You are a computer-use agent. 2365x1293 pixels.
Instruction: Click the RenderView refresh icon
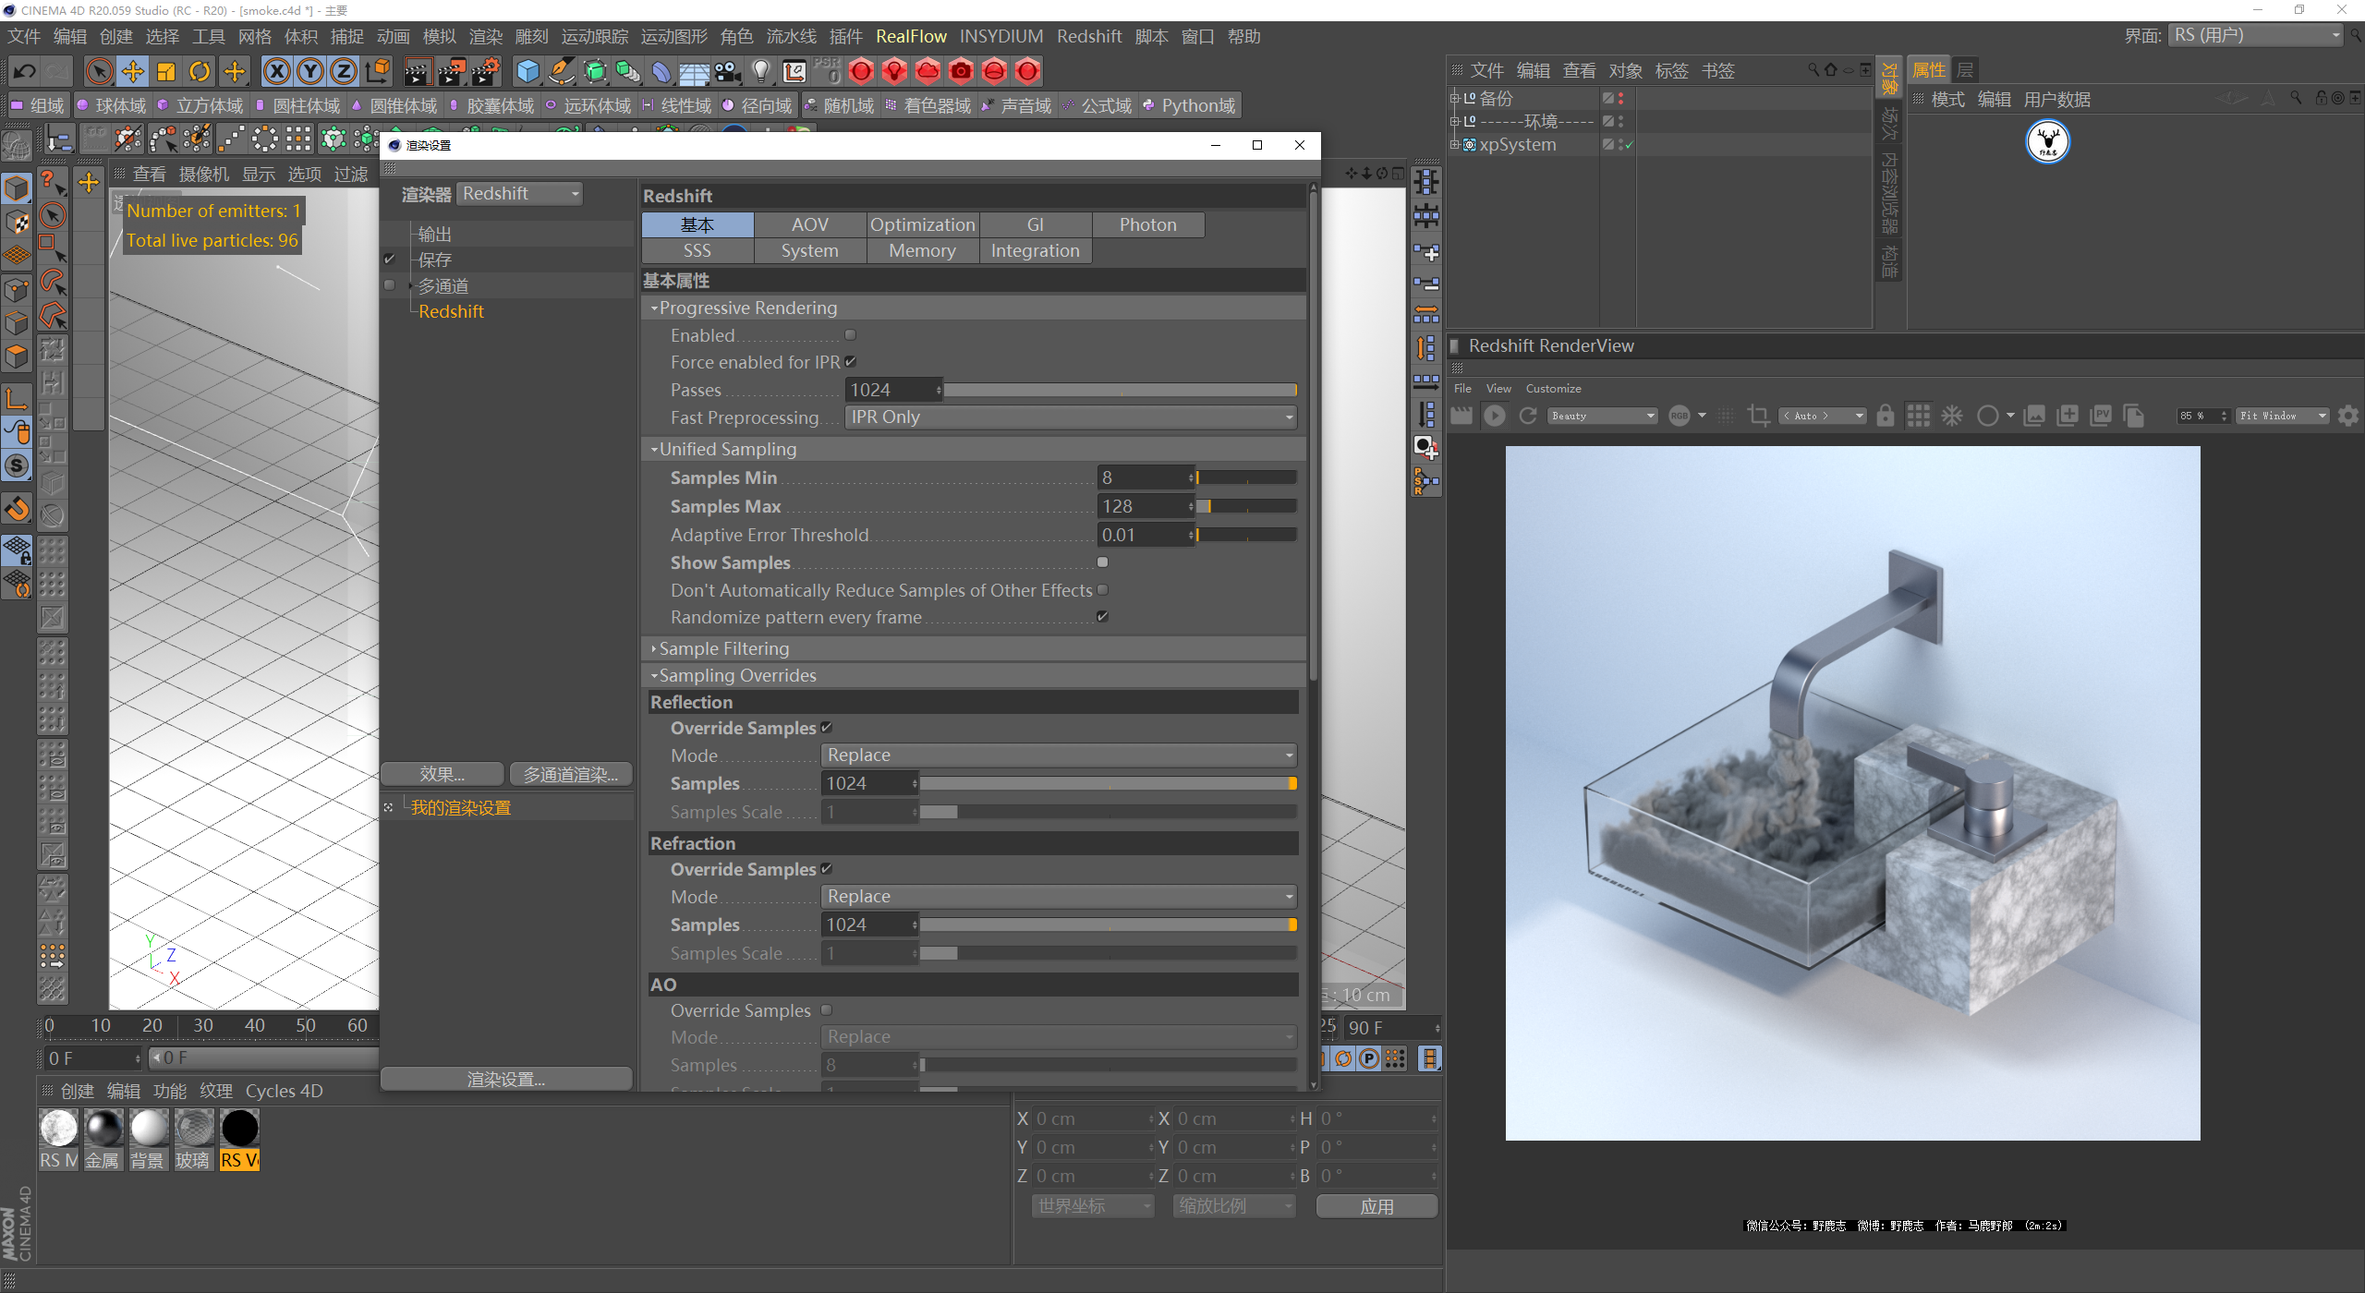coord(1528,416)
